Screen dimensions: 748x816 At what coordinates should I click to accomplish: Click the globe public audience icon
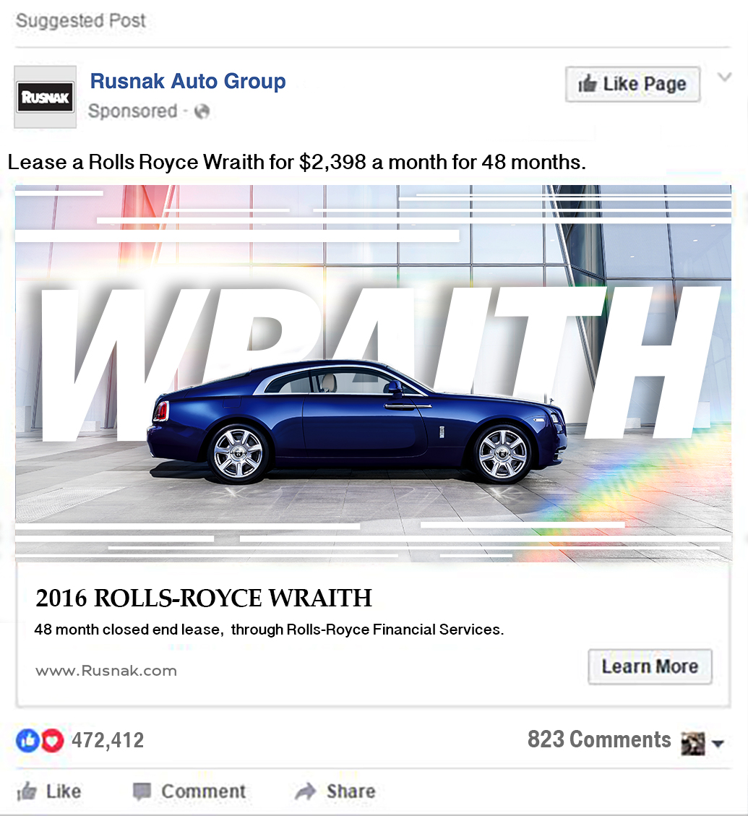point(202,111)
